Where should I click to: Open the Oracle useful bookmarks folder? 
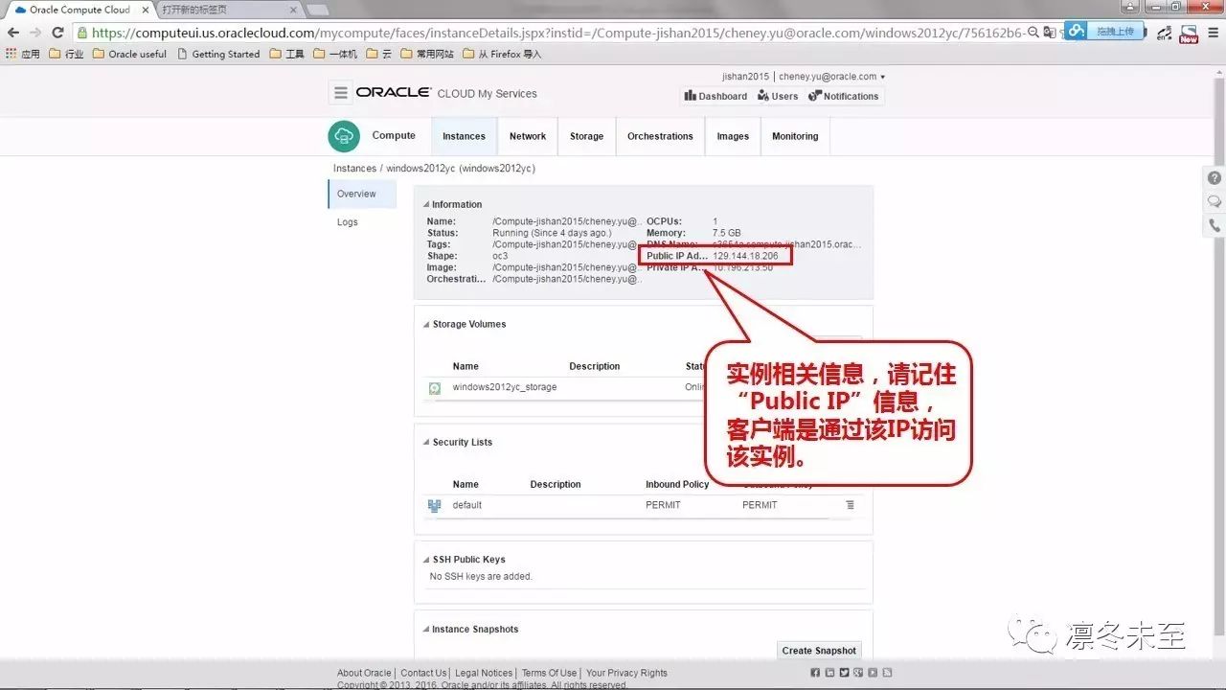point(129,54)
